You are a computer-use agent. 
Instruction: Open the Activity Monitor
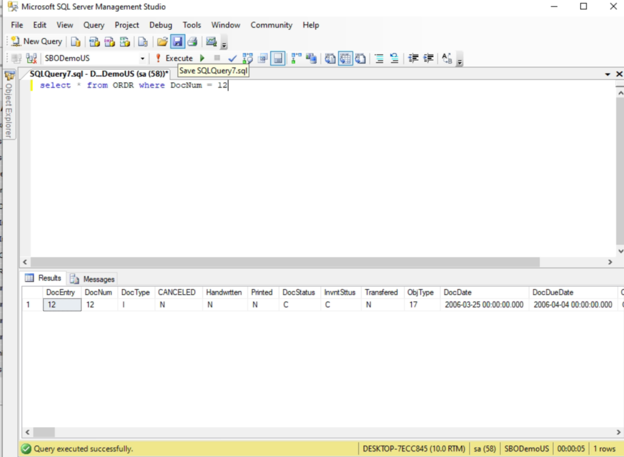coord(211,42)
